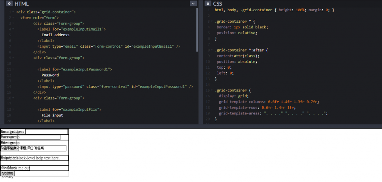Click the password input tag on HTML line 14

click(116, 87)
